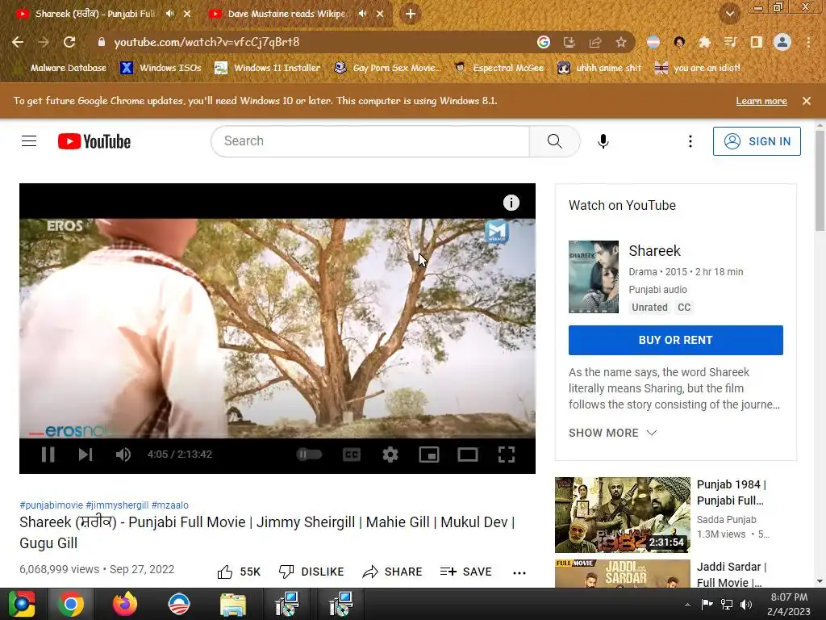Image resolution: width=826 pixels, height=620 pixels.
Task: Toggle the autoplay switch in player
Action: (x=309, y=455)
